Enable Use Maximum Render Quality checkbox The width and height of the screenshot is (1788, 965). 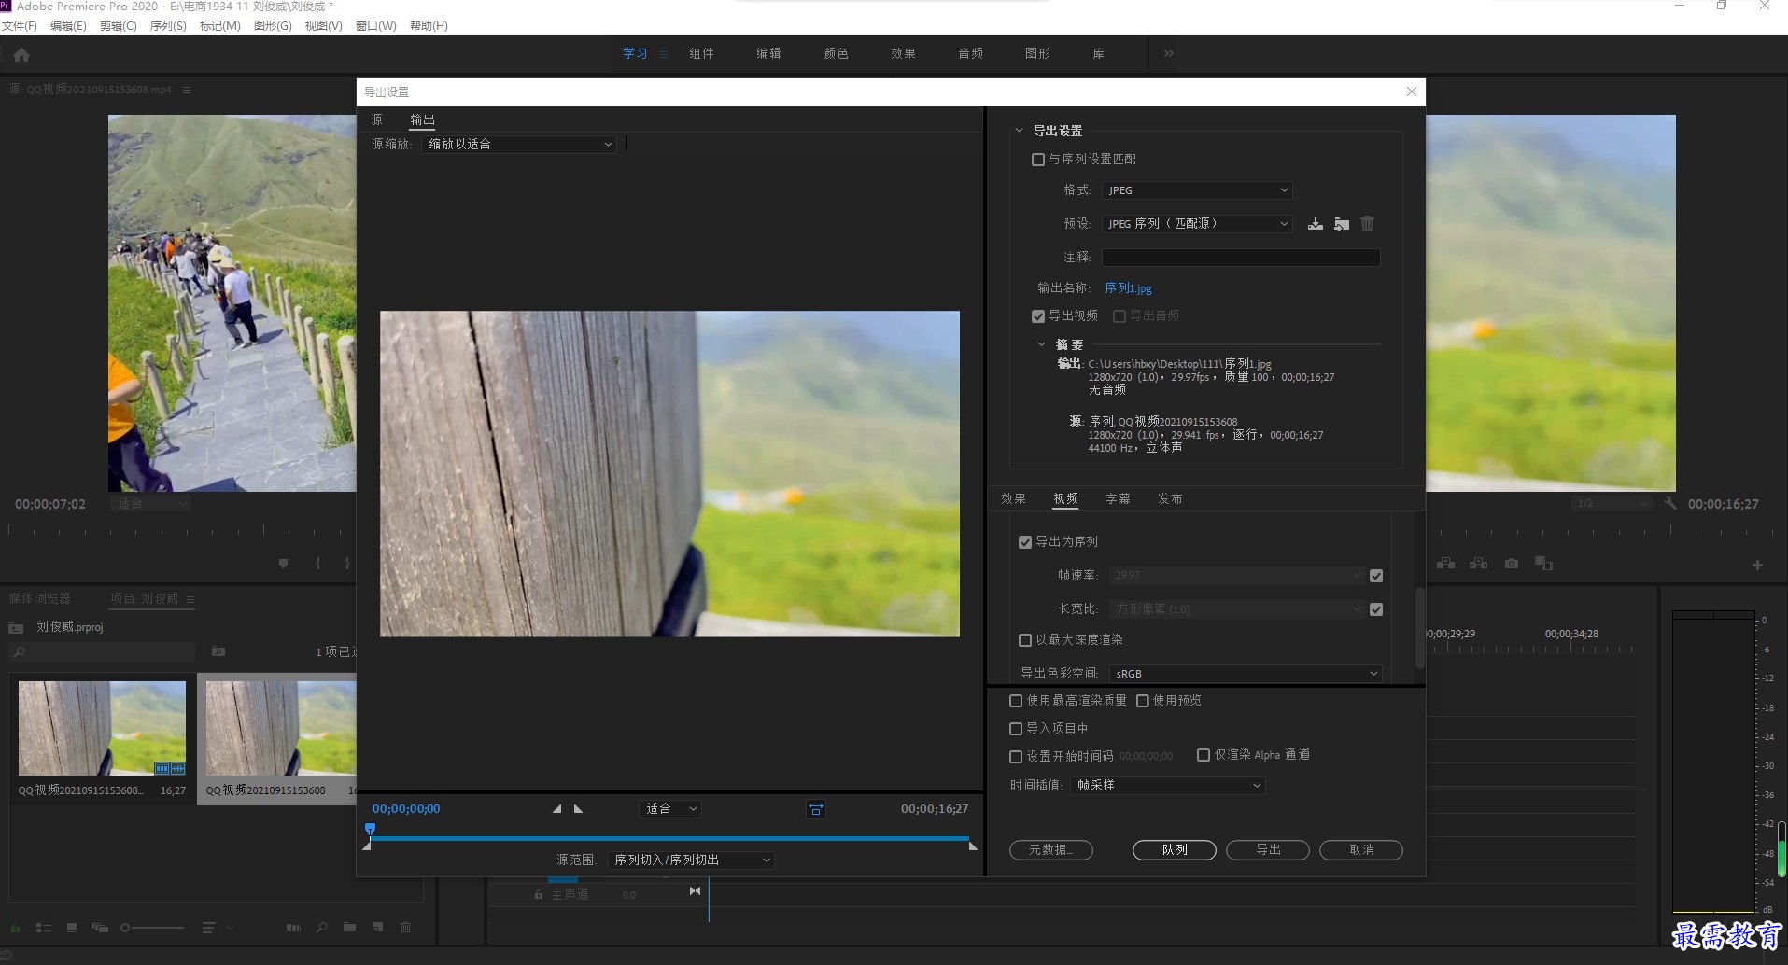(1016, 701)
